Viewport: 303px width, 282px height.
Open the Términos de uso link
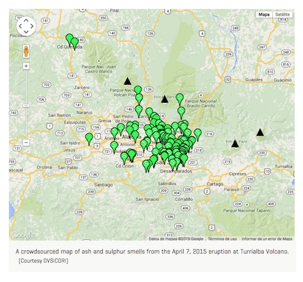click(223, 239)
